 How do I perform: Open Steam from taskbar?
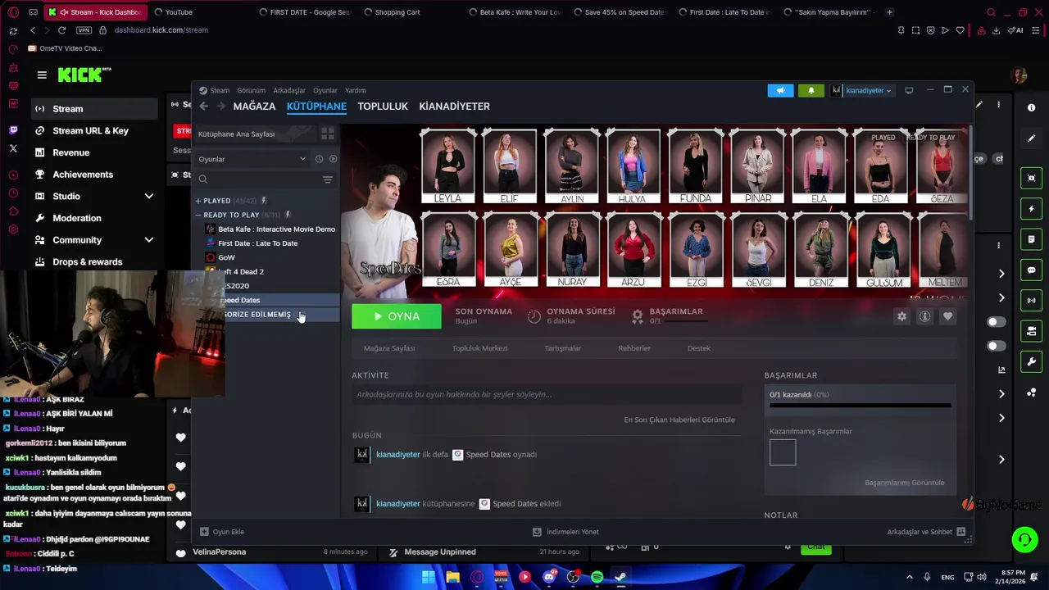click(x=620, y=577)
